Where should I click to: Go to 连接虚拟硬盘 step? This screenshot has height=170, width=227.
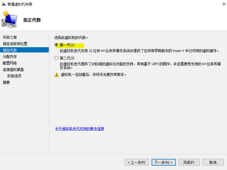click(14, 69)
